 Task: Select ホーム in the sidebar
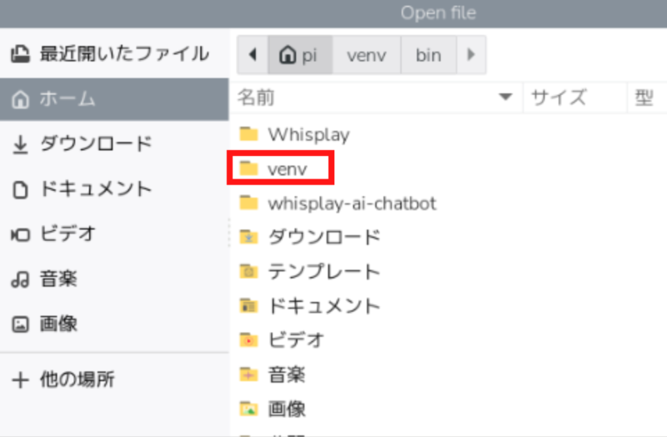click(x=113, y=99)
